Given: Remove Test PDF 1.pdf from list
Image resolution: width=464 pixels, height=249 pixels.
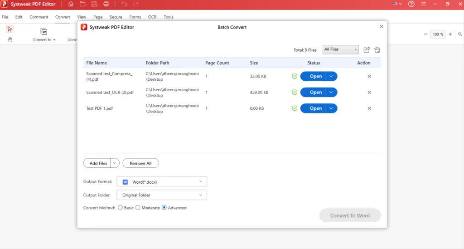Looking at the screenshot, I should point(369,108).
